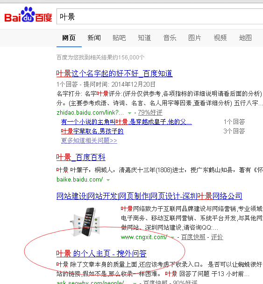Open the 地图 tab
Viewport: 263px width, 284px height.
coord(245,38)
